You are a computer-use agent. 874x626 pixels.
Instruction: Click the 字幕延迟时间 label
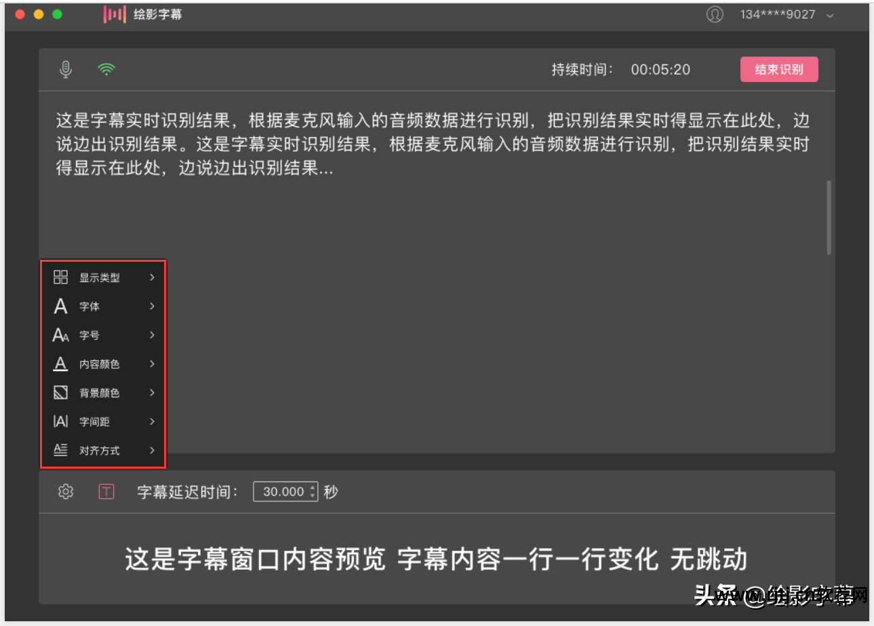(188, 492)
